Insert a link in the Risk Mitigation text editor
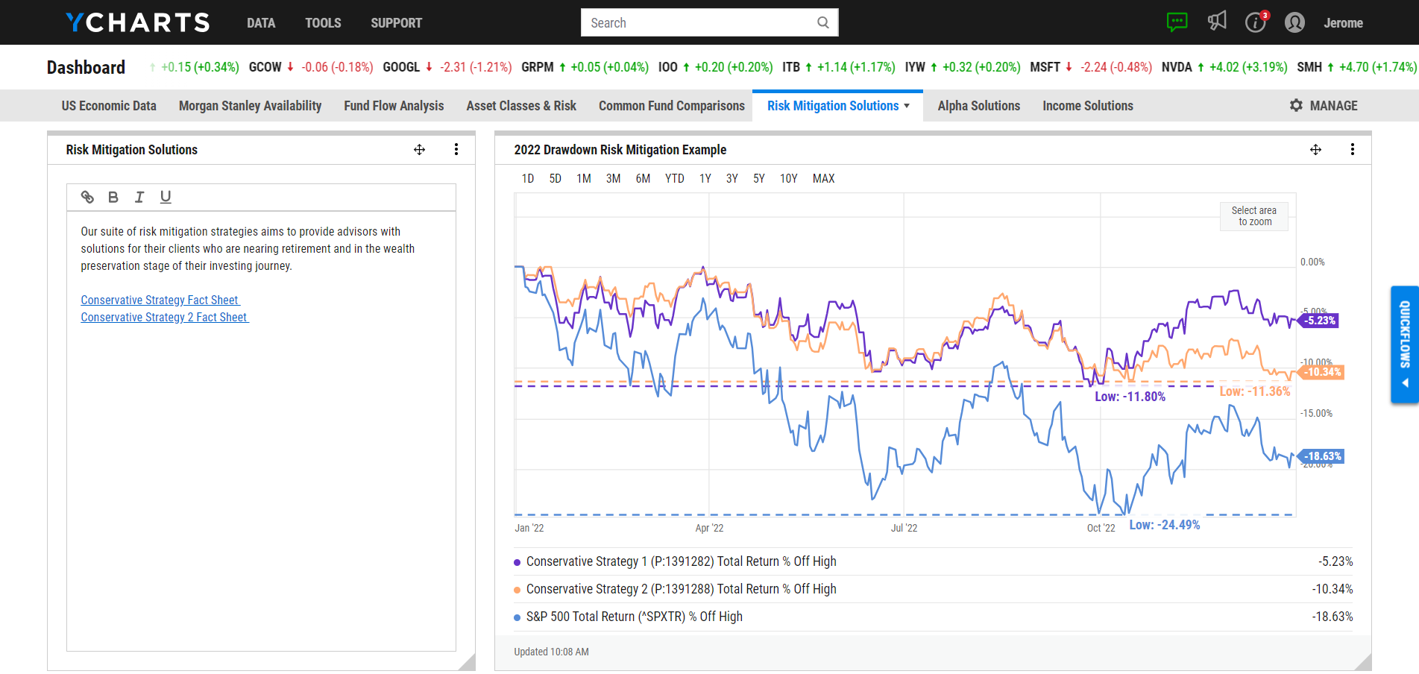 87,197
